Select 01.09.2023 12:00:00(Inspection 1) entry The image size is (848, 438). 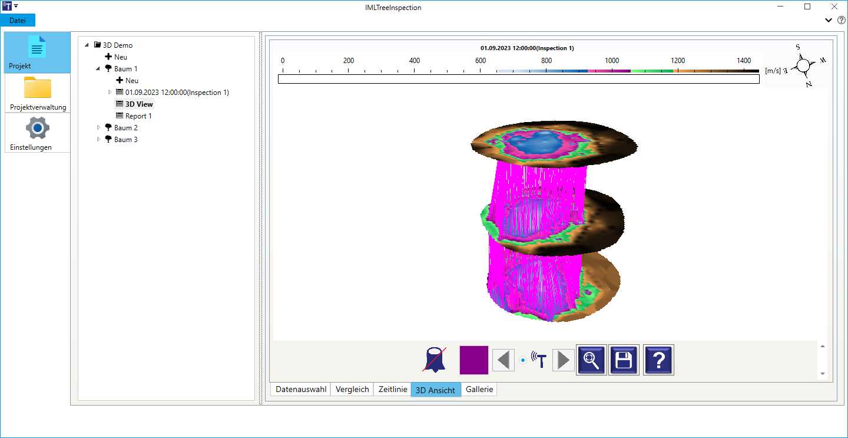tap(177, 92)
